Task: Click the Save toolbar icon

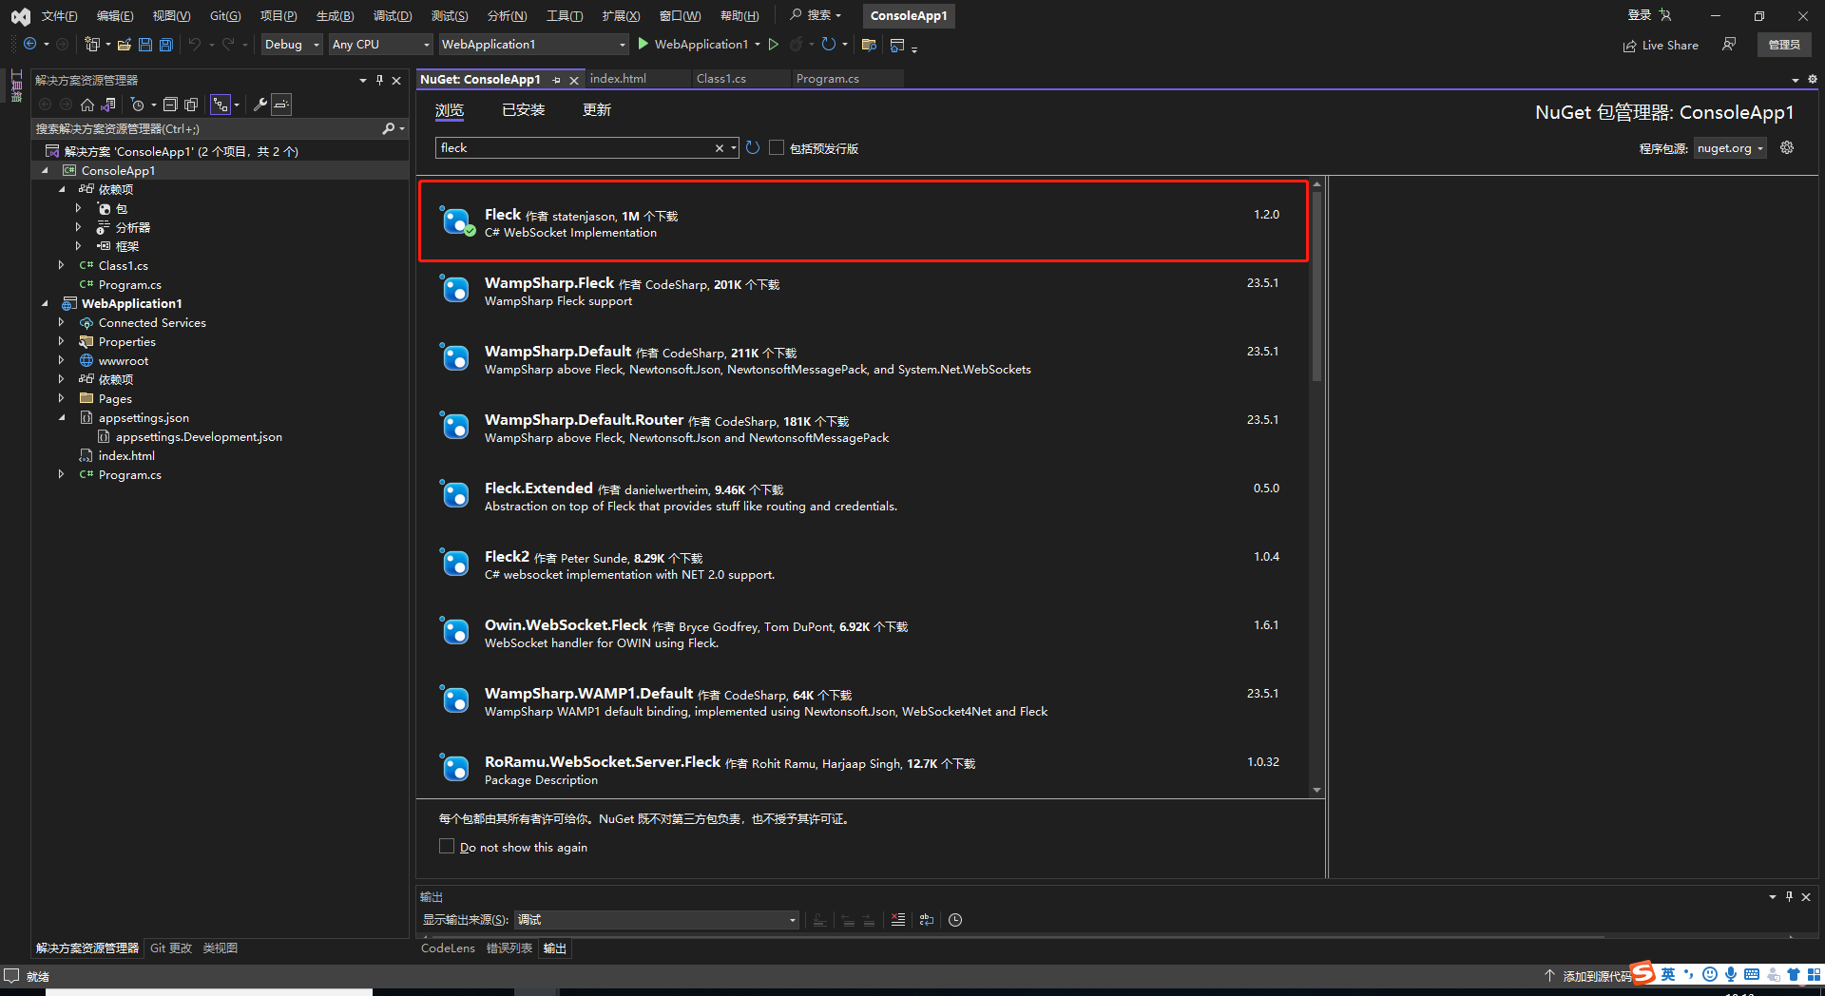Action: 145,45
